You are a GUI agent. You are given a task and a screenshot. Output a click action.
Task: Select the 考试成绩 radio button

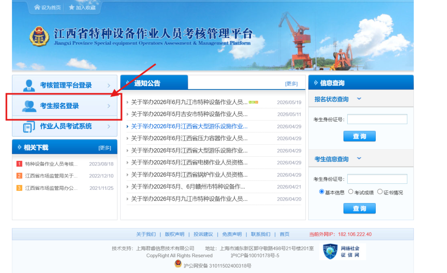(x=351, y=192)
